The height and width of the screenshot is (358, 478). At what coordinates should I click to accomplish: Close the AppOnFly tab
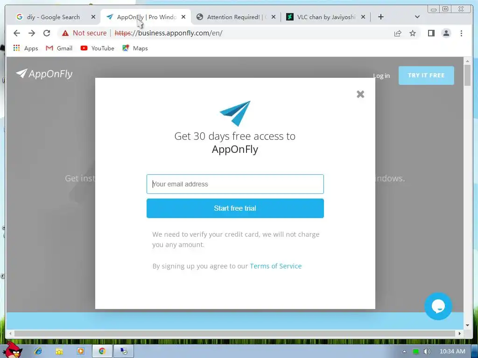coord(183,17)
